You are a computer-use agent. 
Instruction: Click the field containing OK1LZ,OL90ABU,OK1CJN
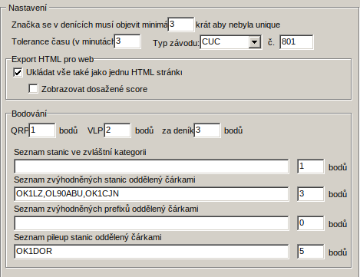click(151, 194)
